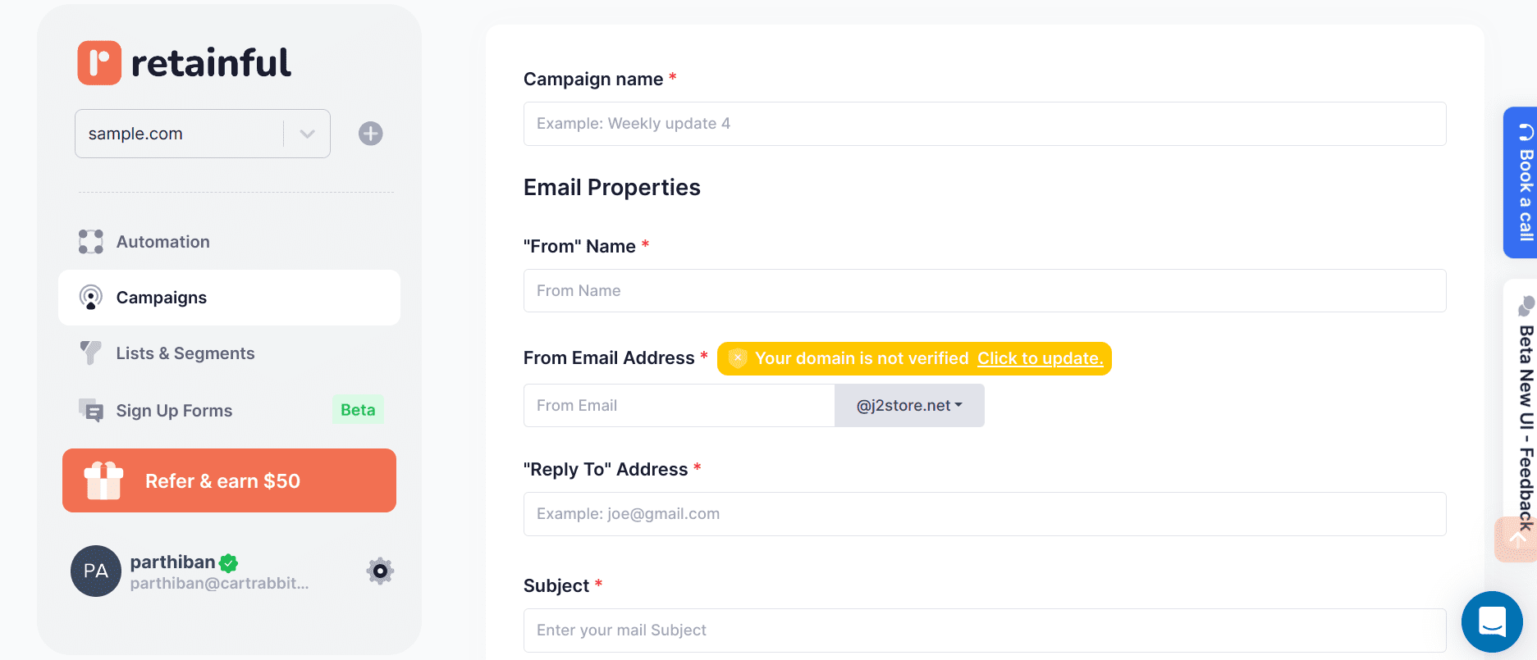The width and height of the screenshot is (1537, 660).
Task: Click the Campaigns target icon
Action: [90, 297]
